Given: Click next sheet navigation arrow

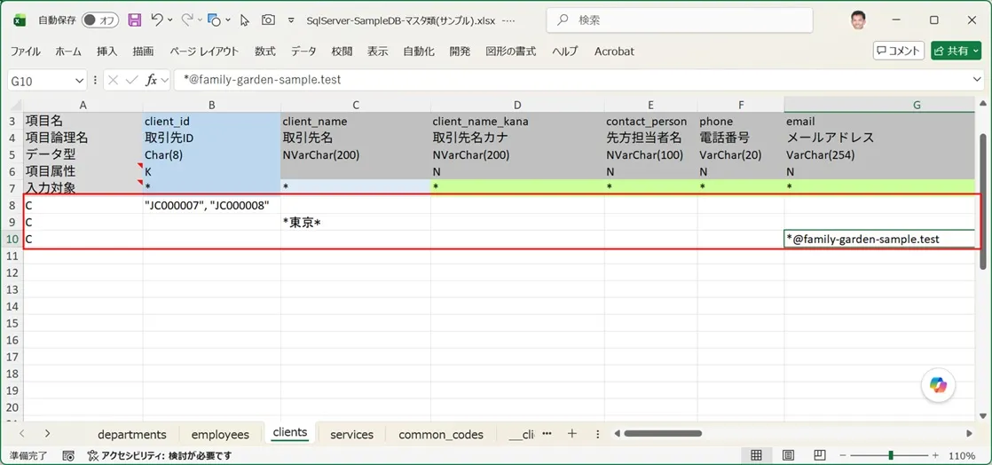Looking at the screenshot, I should click(x=47, y=433).
